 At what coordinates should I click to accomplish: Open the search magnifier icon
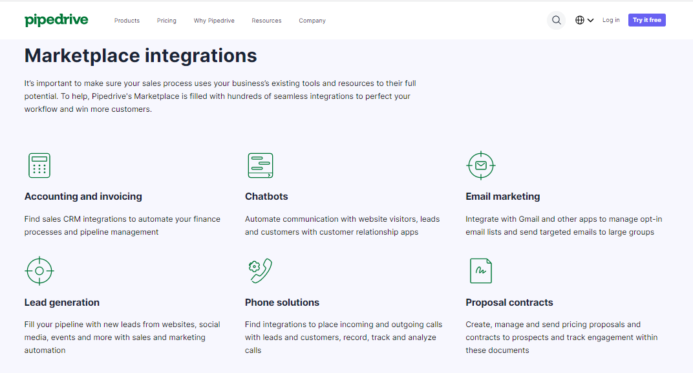pyautogui.click(x=557, y=20)
